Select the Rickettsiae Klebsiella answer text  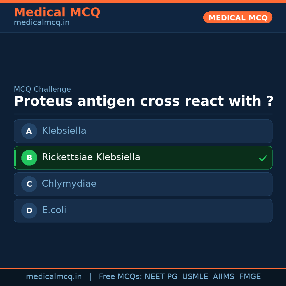point(91,157)
